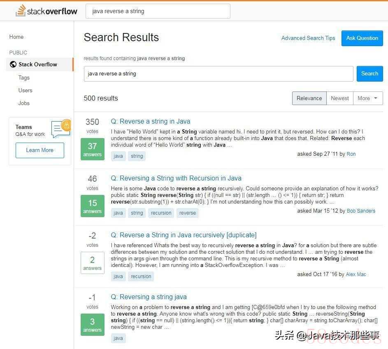This screenshot has height=349, width=388.
Task: Click java tag under 'Reversing a string java'
Action: [118, 338]
